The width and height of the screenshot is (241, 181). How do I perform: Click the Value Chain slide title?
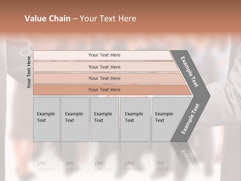[80, 19]
